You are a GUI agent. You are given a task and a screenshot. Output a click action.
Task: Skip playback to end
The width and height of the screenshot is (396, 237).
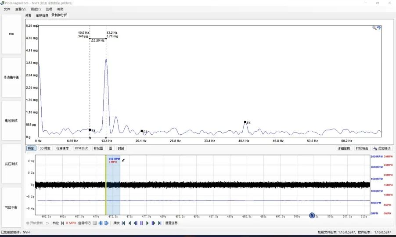coord(160,223)
